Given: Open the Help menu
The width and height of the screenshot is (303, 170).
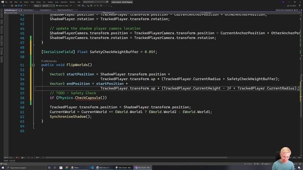Looking at the screenshot, I should tap(79, 2).
